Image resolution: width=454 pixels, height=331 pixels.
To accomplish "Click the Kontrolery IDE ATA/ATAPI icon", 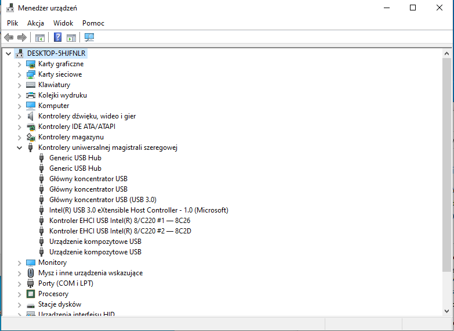I will point(31,127).
